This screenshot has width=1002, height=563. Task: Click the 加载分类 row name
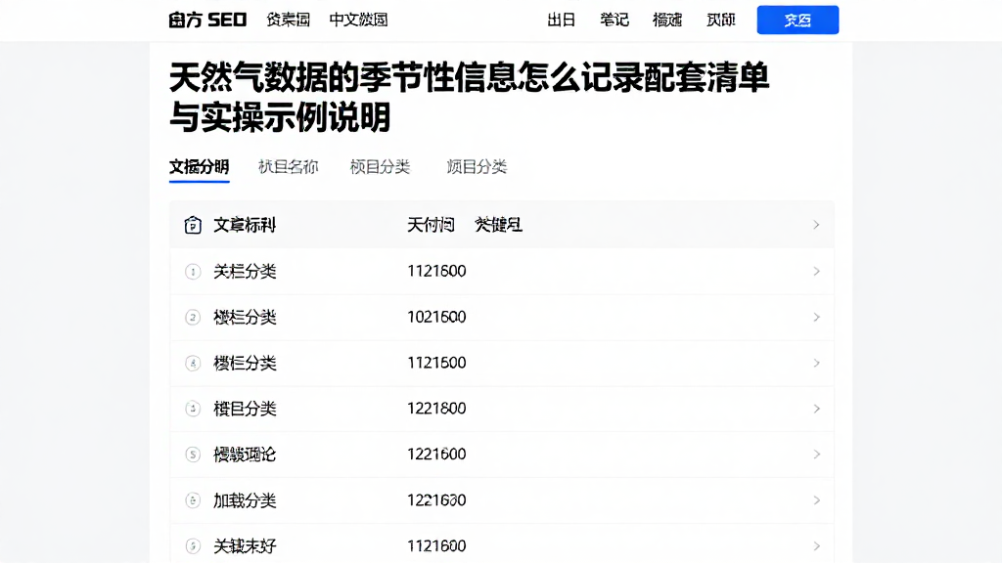tap(245, 500)
